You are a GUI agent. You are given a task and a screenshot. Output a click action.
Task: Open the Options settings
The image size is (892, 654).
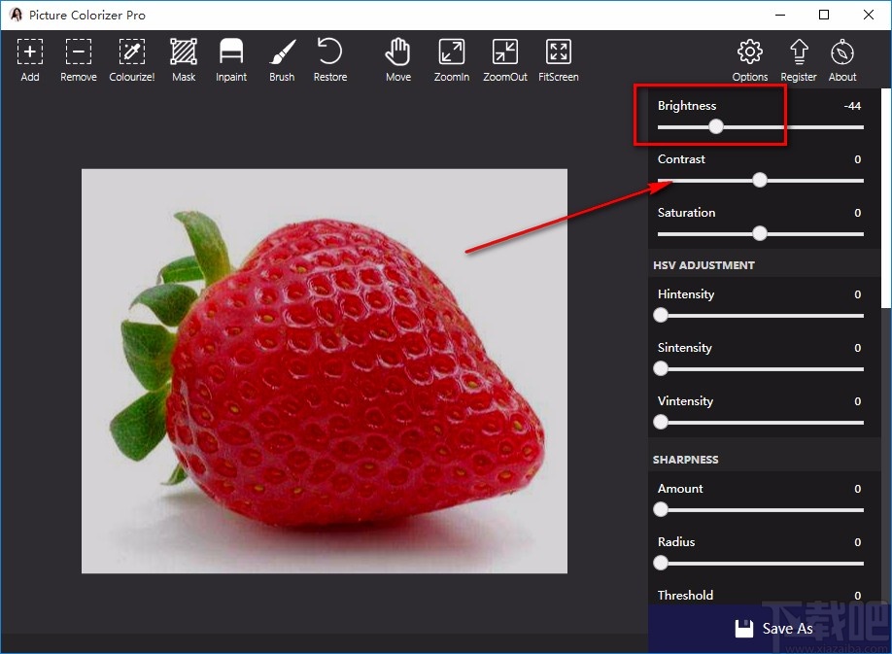point(750,59)
